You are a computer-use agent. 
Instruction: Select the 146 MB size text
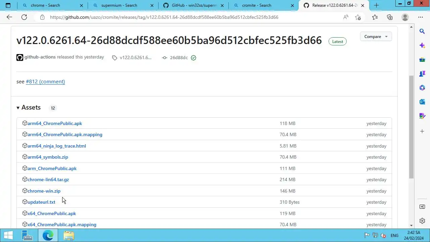click(288, 191)
